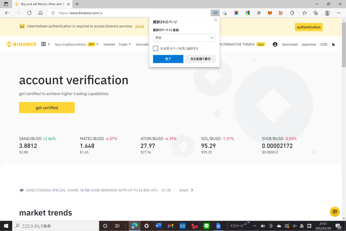346x231 pixels.
Task: Click the translate page icon in address bar
Action: click(215, 13)
